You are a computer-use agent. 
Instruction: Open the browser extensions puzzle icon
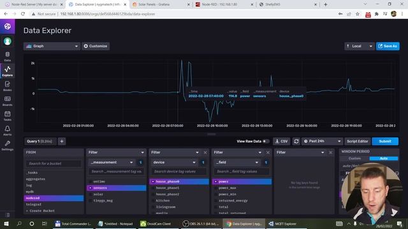pos(377,14)
